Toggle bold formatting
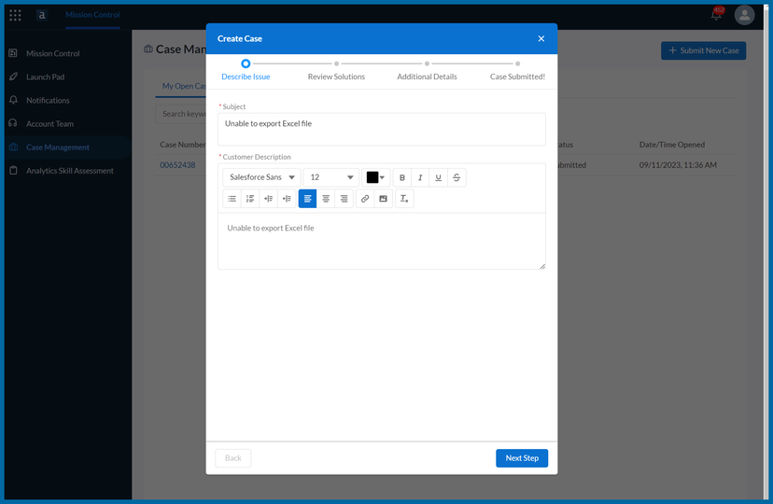The height and width of the screenshot is (504, 773). click(x=401, y=177)
